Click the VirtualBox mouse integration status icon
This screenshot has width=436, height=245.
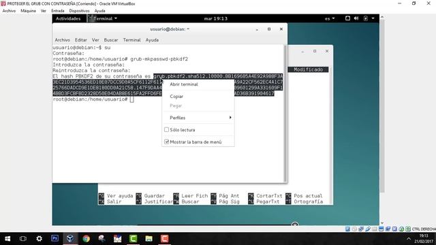point(401,229)
